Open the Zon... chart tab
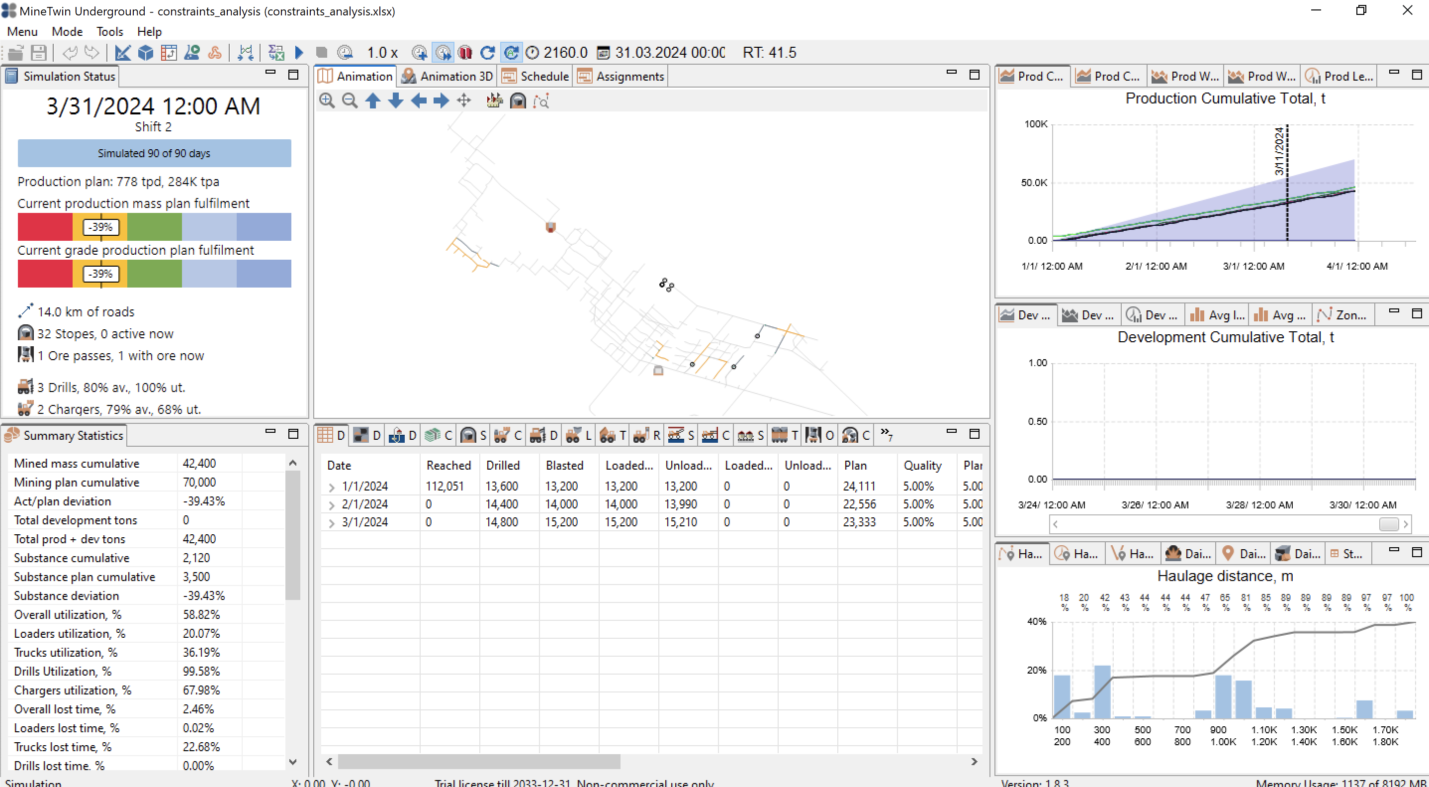 (1342, 315)
